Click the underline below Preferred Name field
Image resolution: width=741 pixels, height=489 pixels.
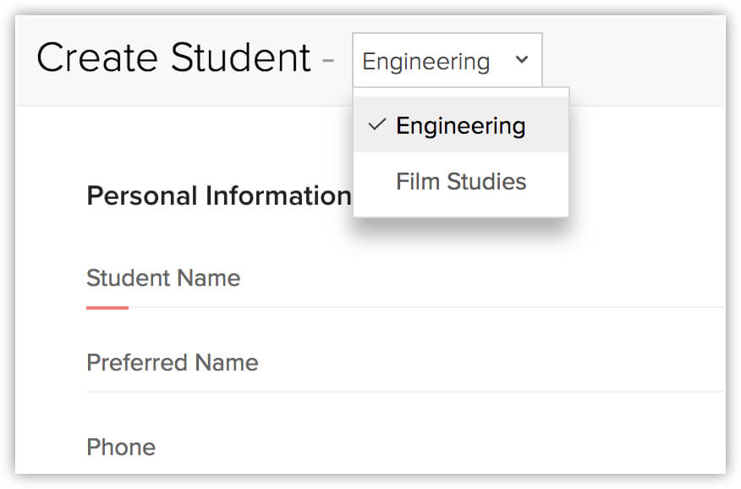tap(405, 392)
